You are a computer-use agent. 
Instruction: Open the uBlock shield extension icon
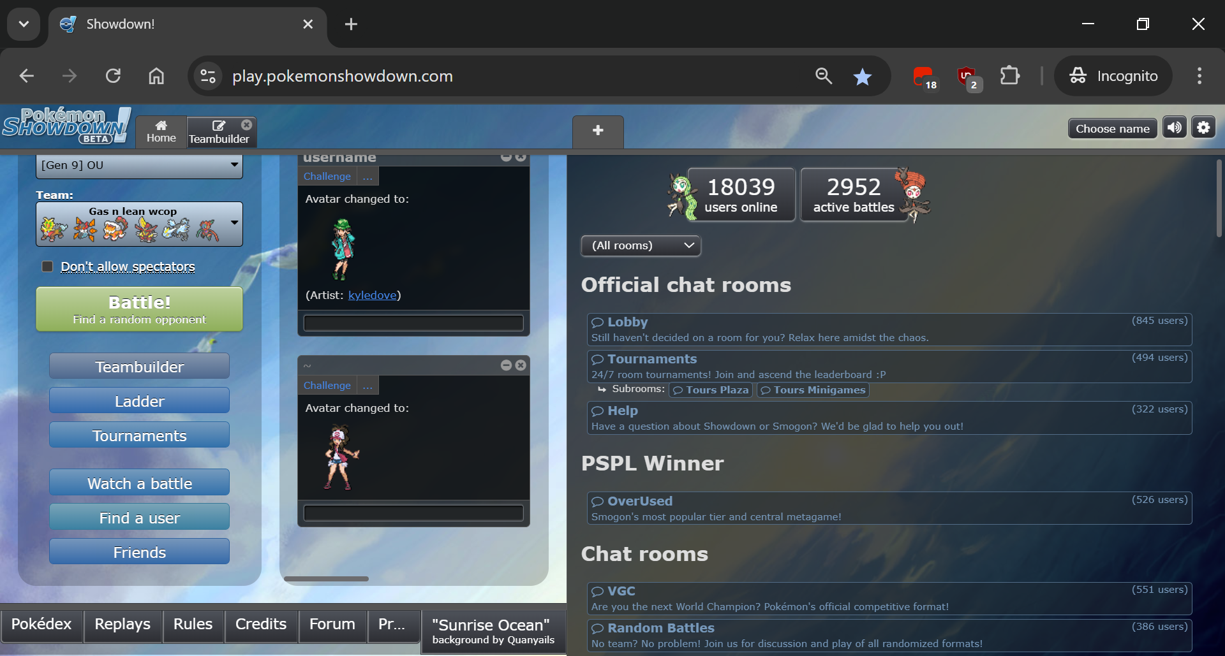click(968, 77)
